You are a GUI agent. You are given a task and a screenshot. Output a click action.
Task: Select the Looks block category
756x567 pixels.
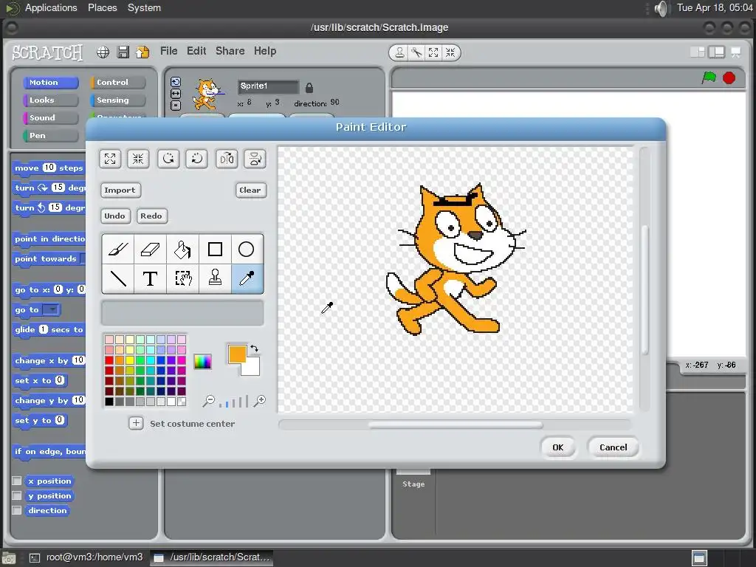(51, 100)
